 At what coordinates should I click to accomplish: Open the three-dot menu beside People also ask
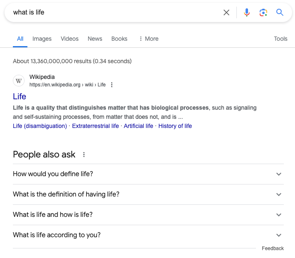click(x=84, y=155)
